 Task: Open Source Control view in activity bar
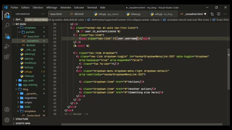(7, 36)
